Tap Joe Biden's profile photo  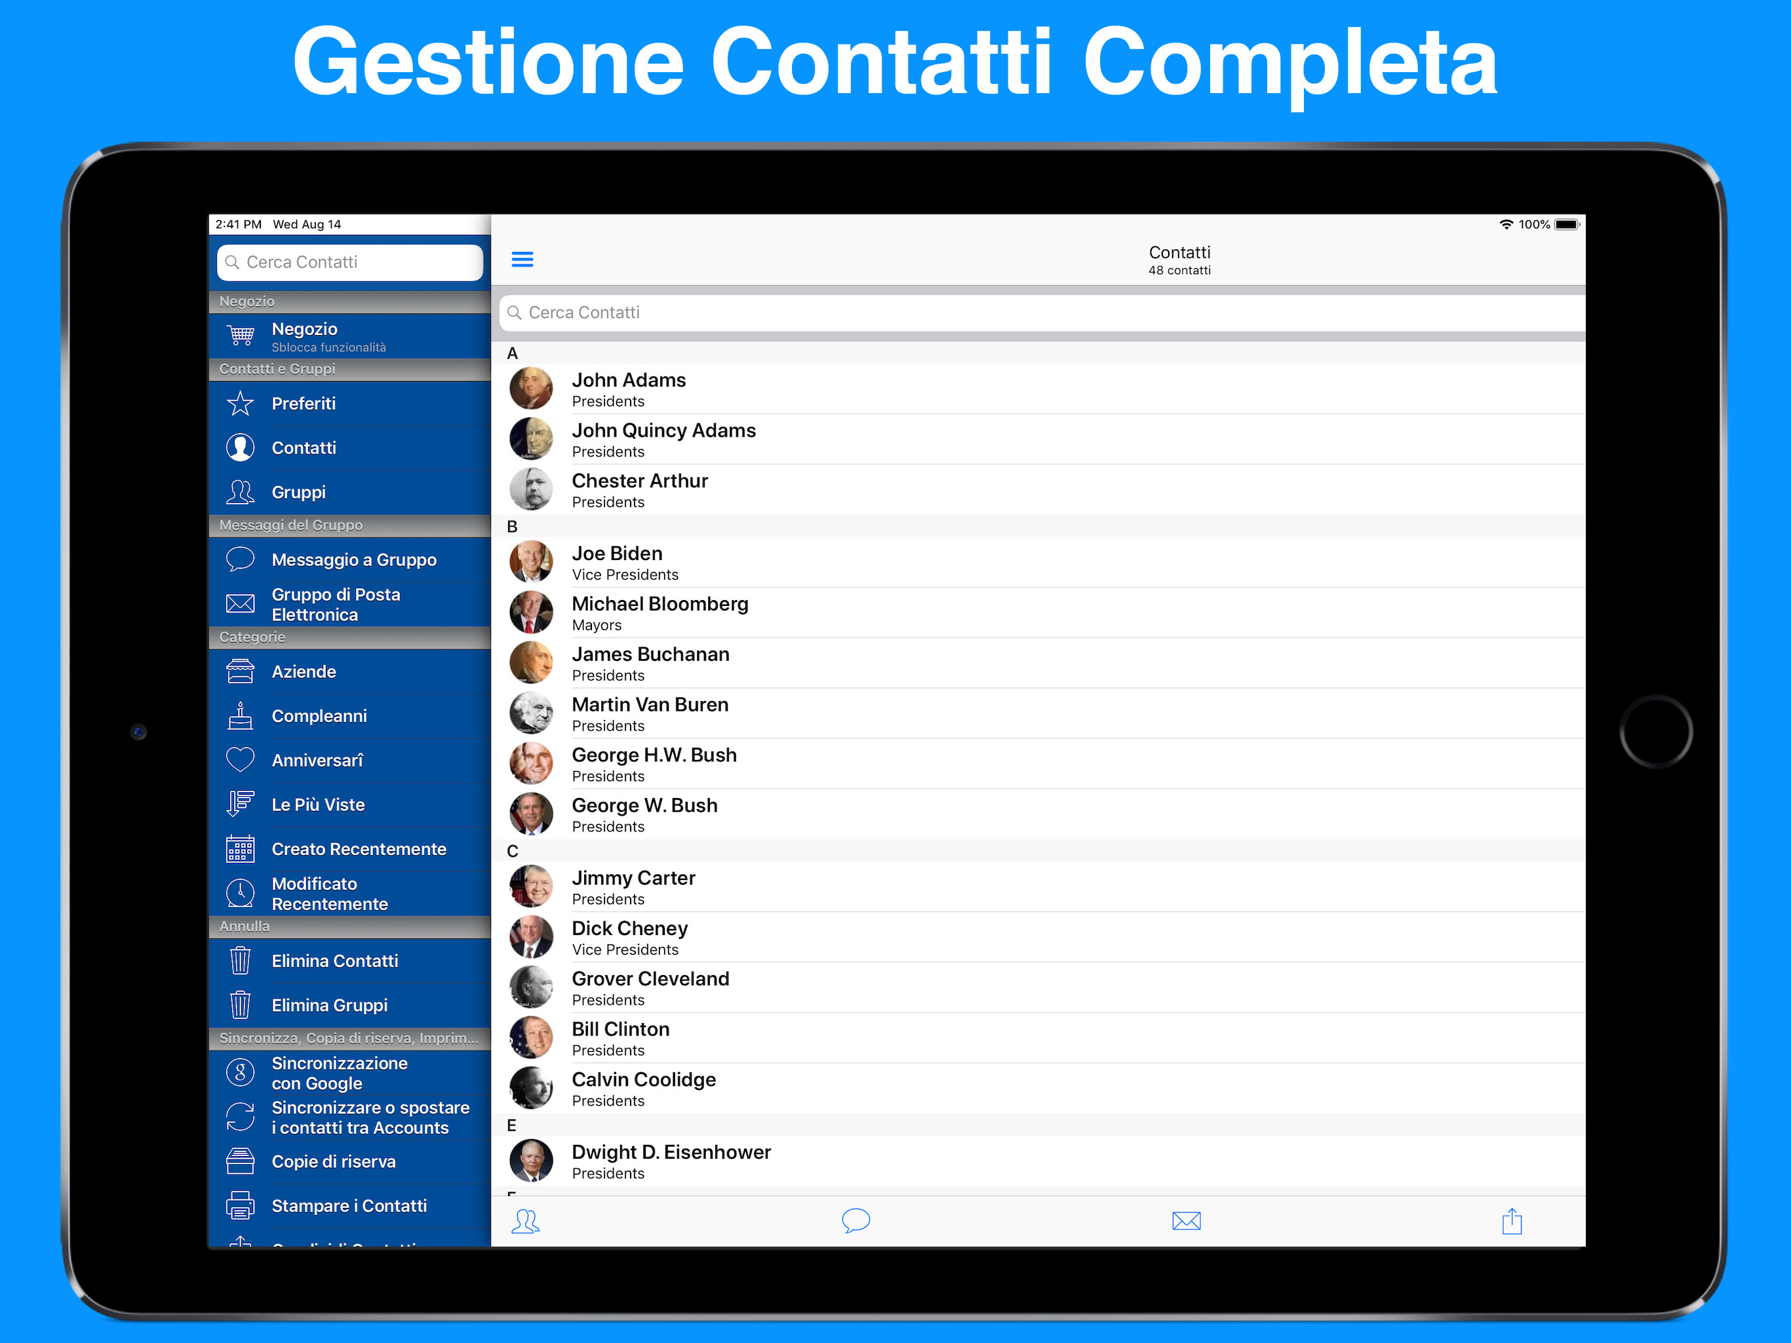point(531,561)
